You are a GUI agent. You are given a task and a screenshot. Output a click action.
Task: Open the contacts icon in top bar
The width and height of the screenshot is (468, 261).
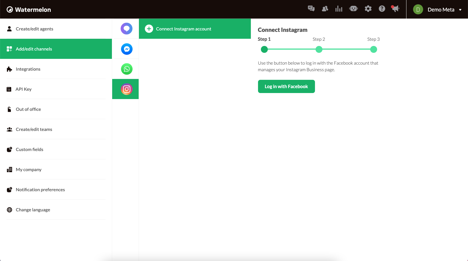click(x=325, y=9)
